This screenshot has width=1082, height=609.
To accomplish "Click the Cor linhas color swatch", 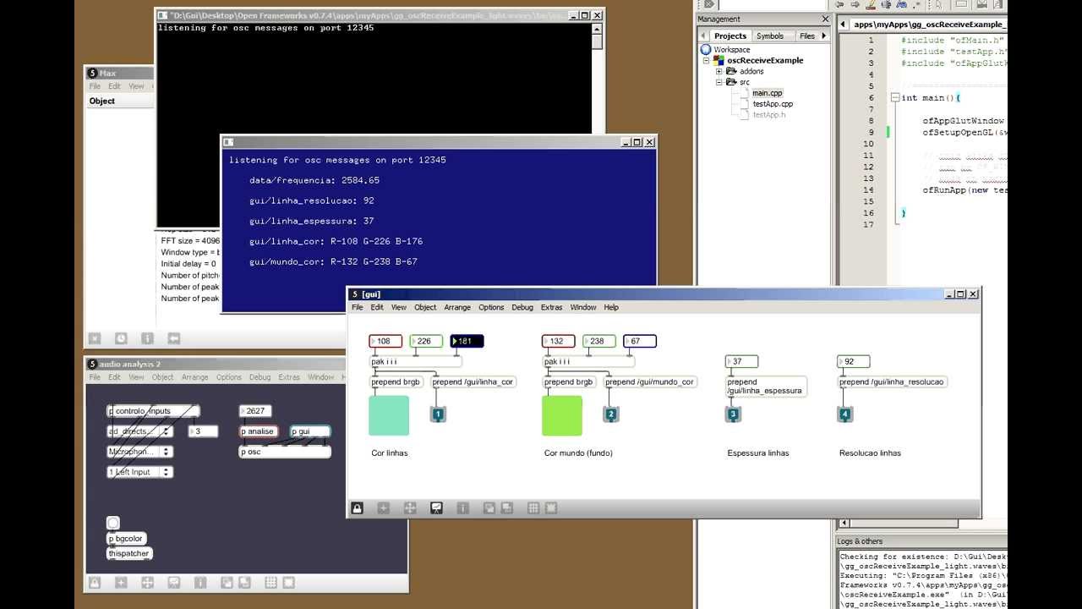I will click(390, 415).
